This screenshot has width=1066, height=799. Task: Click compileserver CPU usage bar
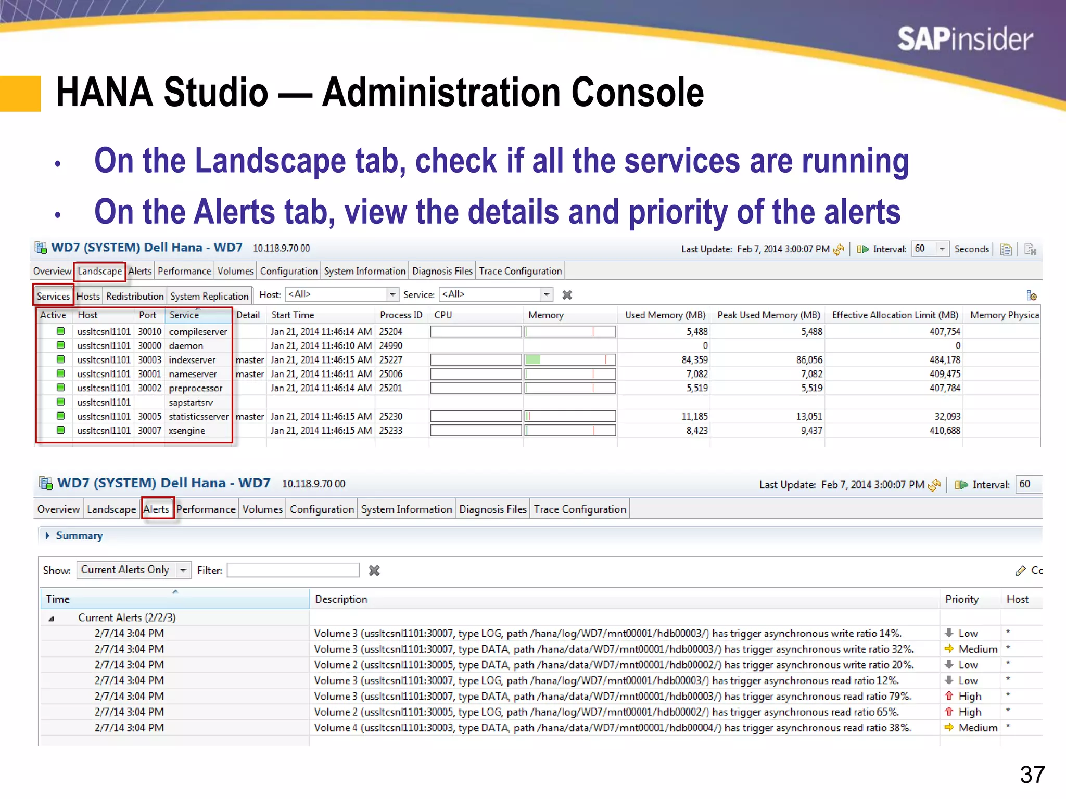tap(476, 331)
